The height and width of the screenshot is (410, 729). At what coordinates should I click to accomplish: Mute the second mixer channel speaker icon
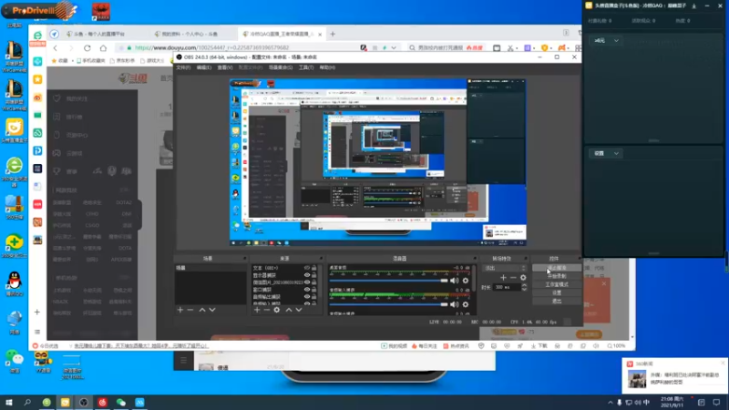[454, 304]
